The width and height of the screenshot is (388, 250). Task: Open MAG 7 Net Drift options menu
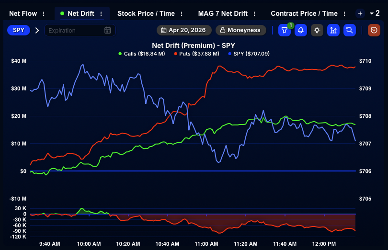tap(254, 14)
